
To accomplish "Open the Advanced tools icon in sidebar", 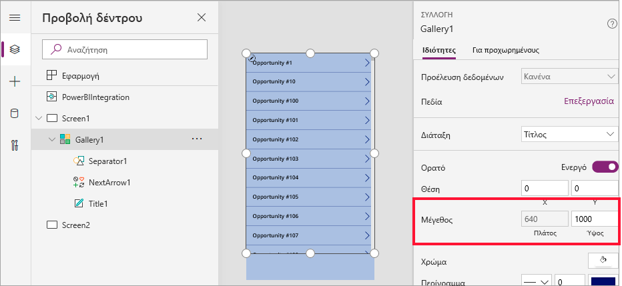I will (15, 145).
